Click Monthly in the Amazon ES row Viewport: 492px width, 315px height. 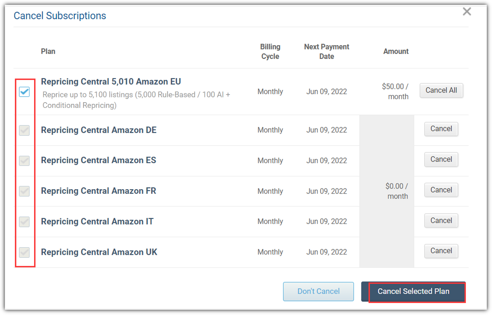click(270, 160)
